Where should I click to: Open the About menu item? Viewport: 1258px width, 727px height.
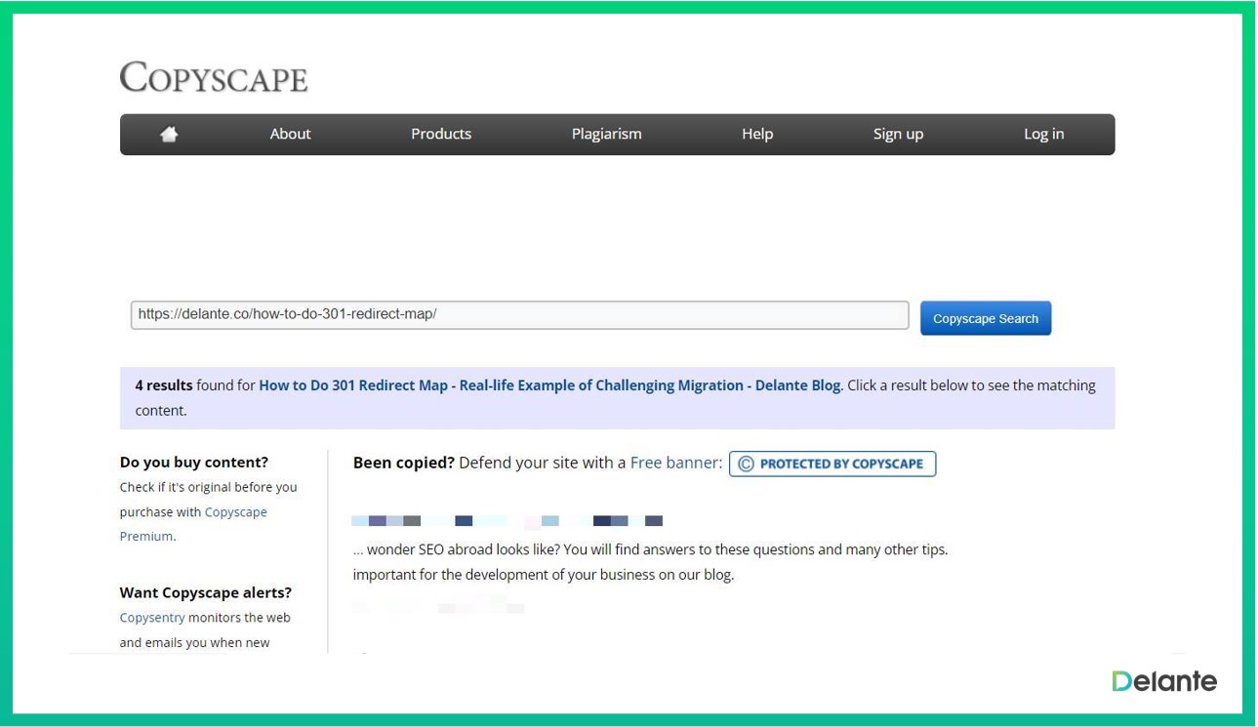click(290, 135)
